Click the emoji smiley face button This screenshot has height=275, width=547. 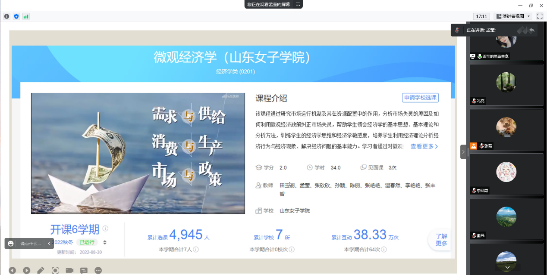point(11,244)
